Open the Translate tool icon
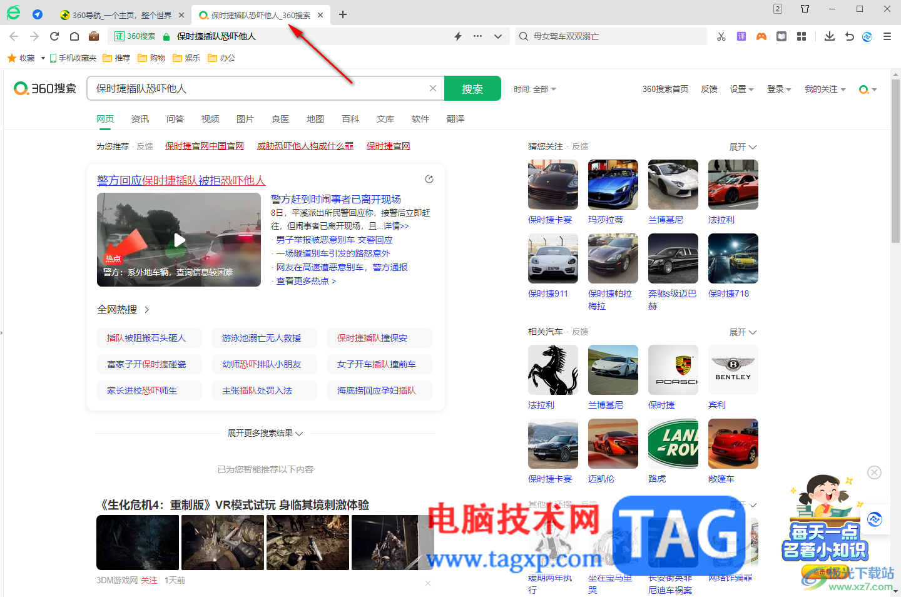 [741, 36]
